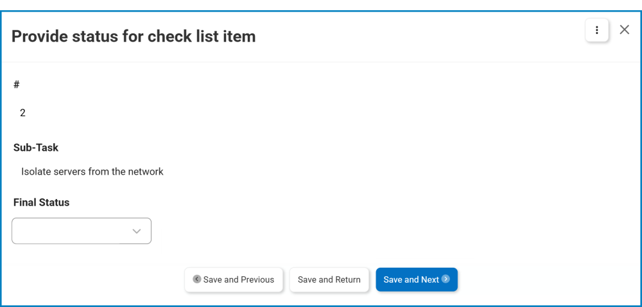
Task: Click inside the Final Status combo box field
Action: click(x=67, y=231)
